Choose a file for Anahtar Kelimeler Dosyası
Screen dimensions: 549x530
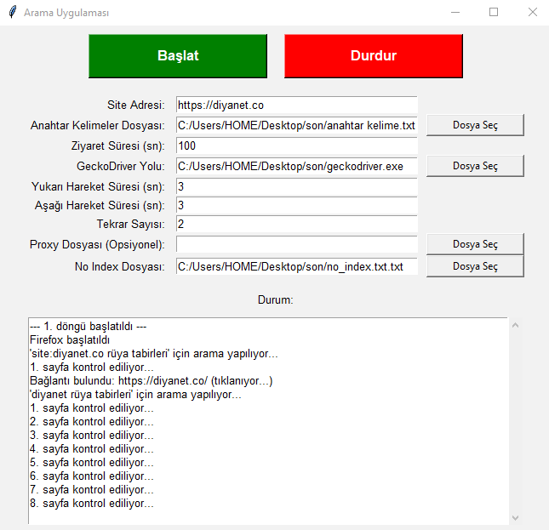475,125
